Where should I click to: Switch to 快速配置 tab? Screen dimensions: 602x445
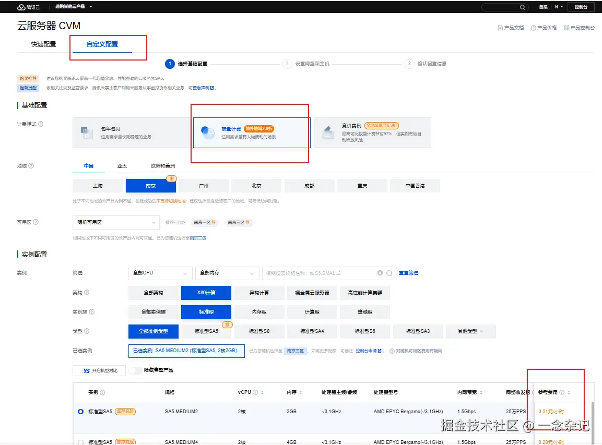pos(43,44)
